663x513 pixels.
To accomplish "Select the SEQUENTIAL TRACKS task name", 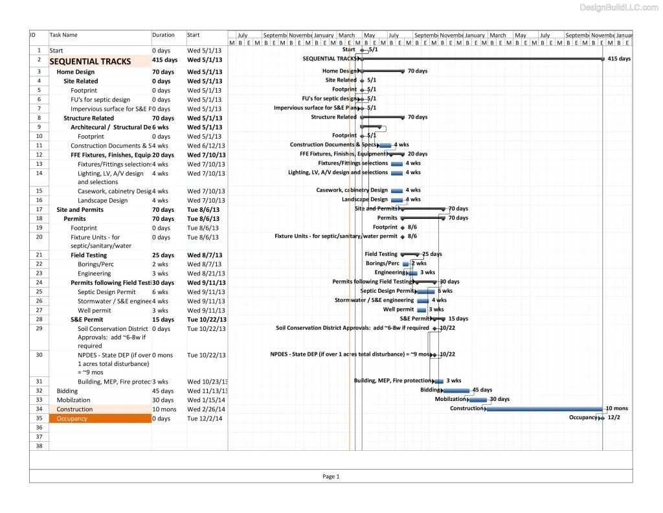I will tap(90, 62).
